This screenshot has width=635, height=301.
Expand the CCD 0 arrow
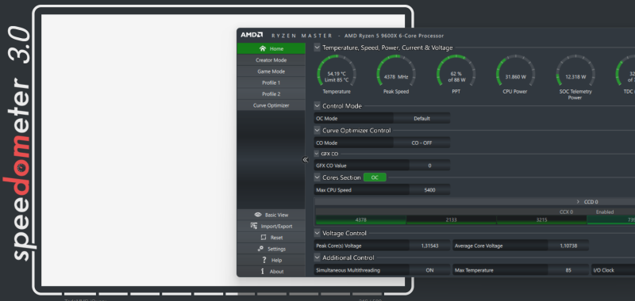(578, 202)
